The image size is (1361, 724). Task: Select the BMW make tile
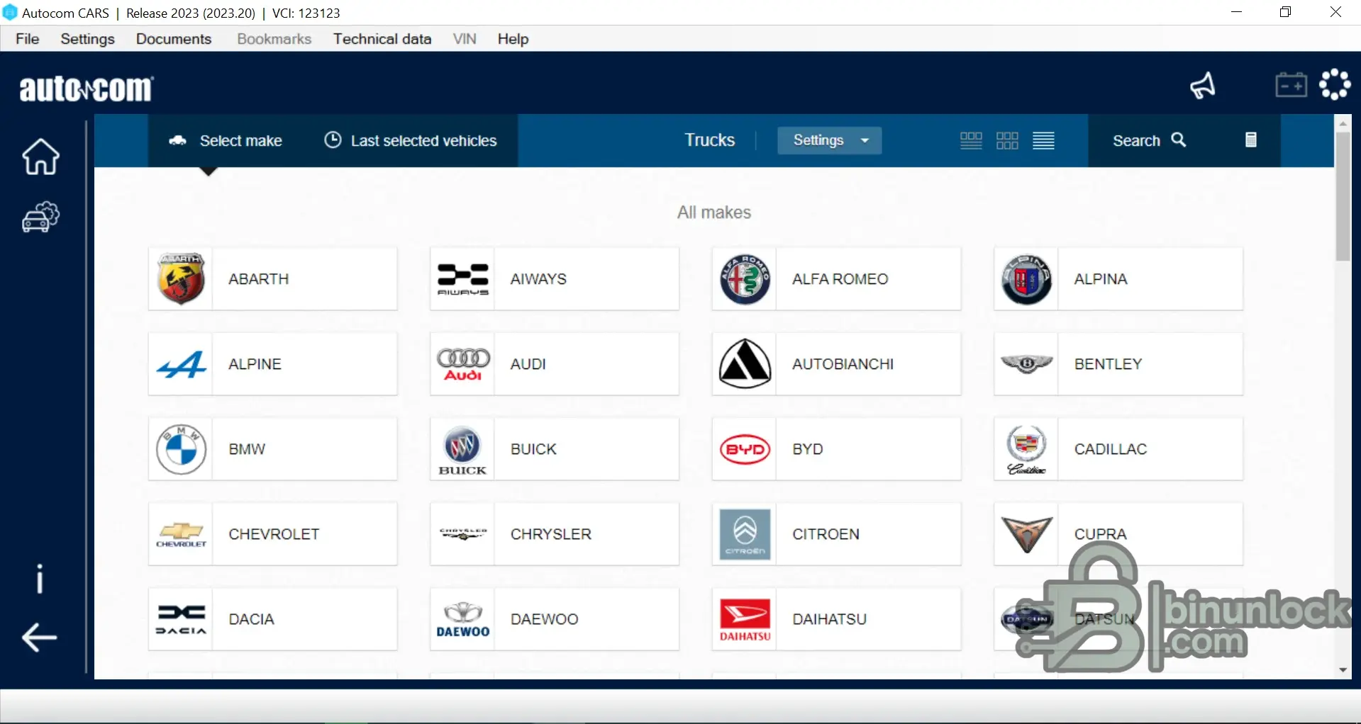[x=272, y=449]
